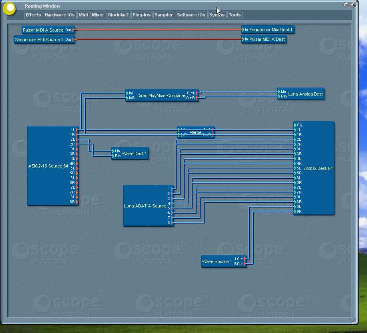Click 9R input port on ASIO2 Dest-64

295,211
